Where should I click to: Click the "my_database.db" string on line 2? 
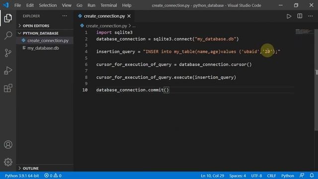coord(215,39)
